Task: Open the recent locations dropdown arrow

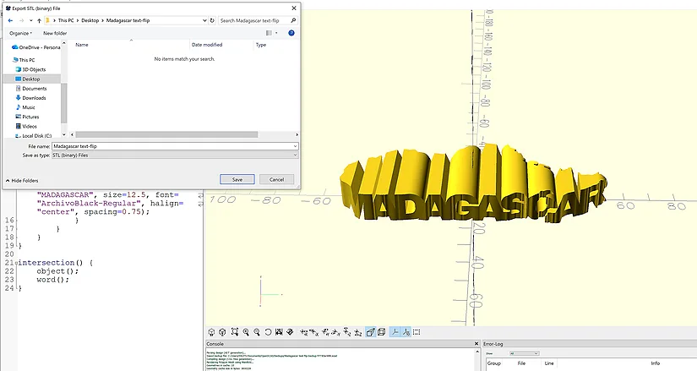Action: [x=30, y=20]
